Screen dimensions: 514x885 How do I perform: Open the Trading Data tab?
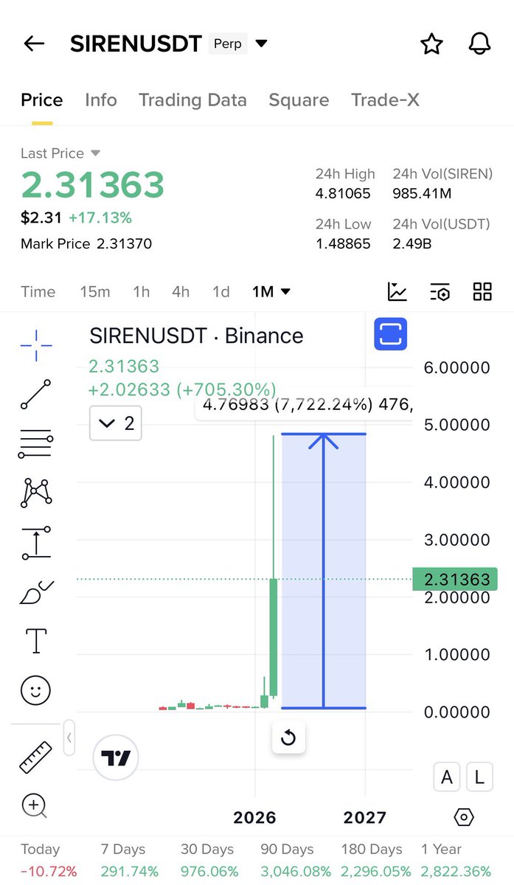192,100
